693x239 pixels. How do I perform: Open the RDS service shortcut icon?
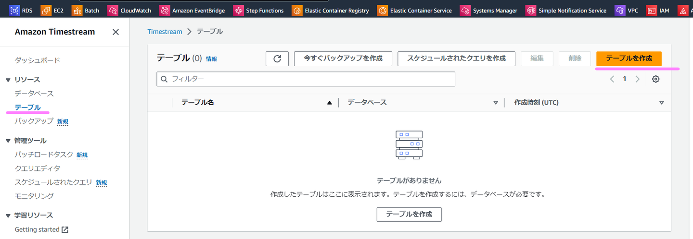(14, 11)
